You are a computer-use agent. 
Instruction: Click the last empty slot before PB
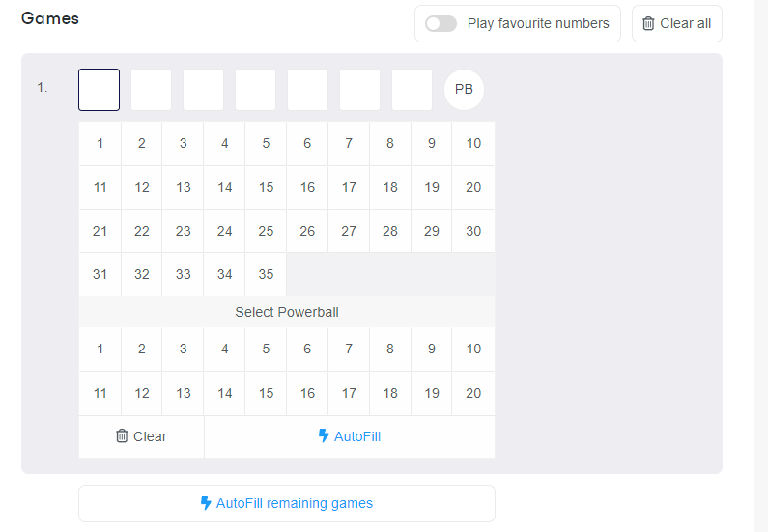(412, 90)
